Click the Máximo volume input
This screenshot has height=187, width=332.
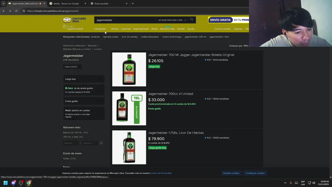[90, 143]
